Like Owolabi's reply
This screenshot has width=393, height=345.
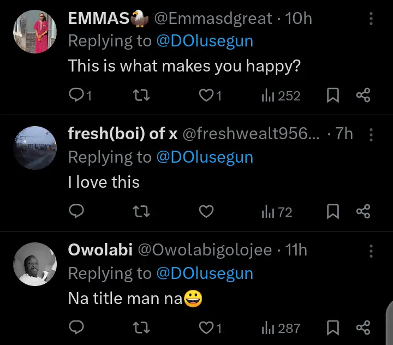206,328
